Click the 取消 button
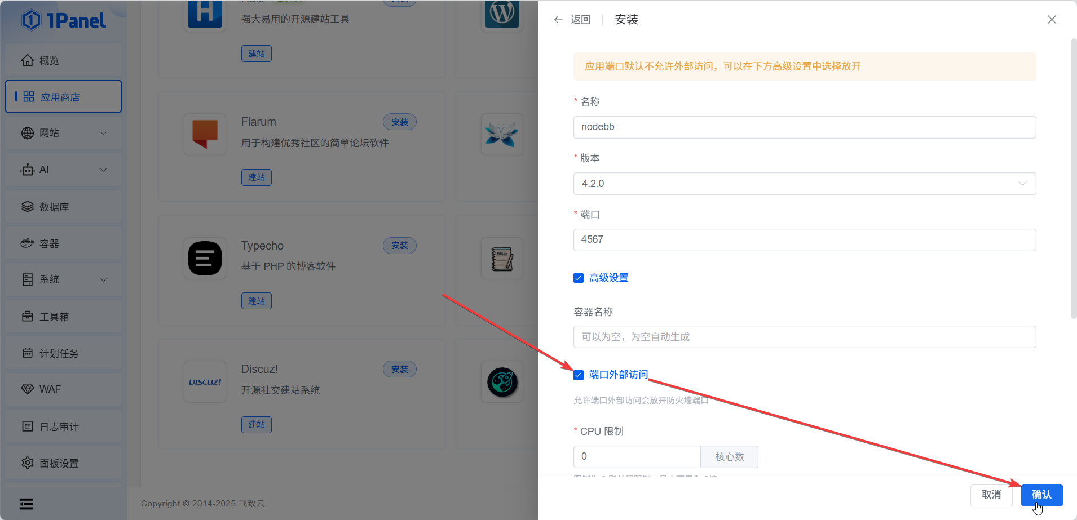Viewport: 1077px width, 520px height. coord(991,495)
